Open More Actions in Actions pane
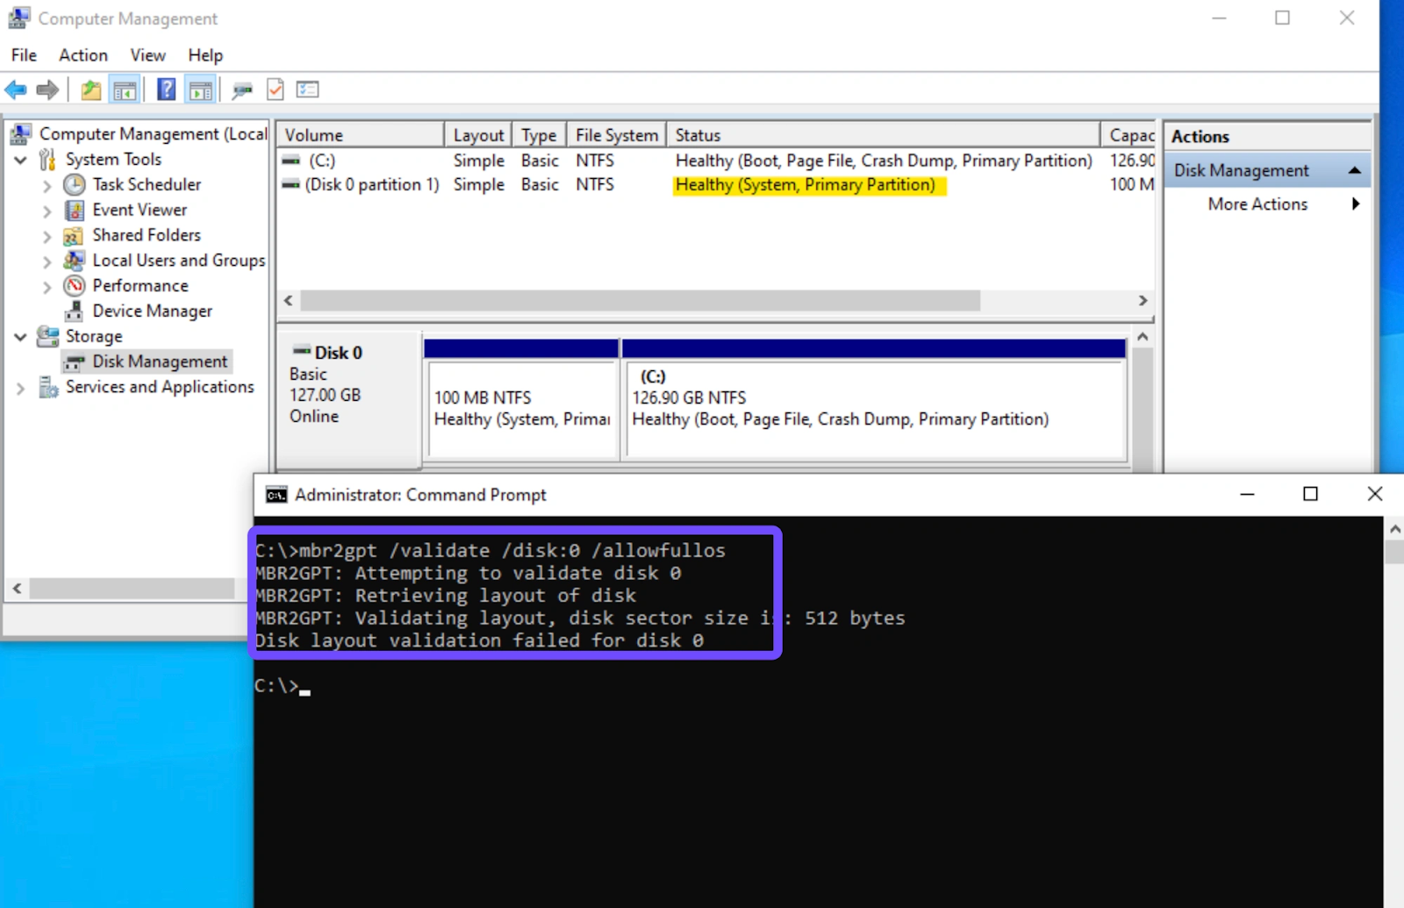 coord(1257,204)
